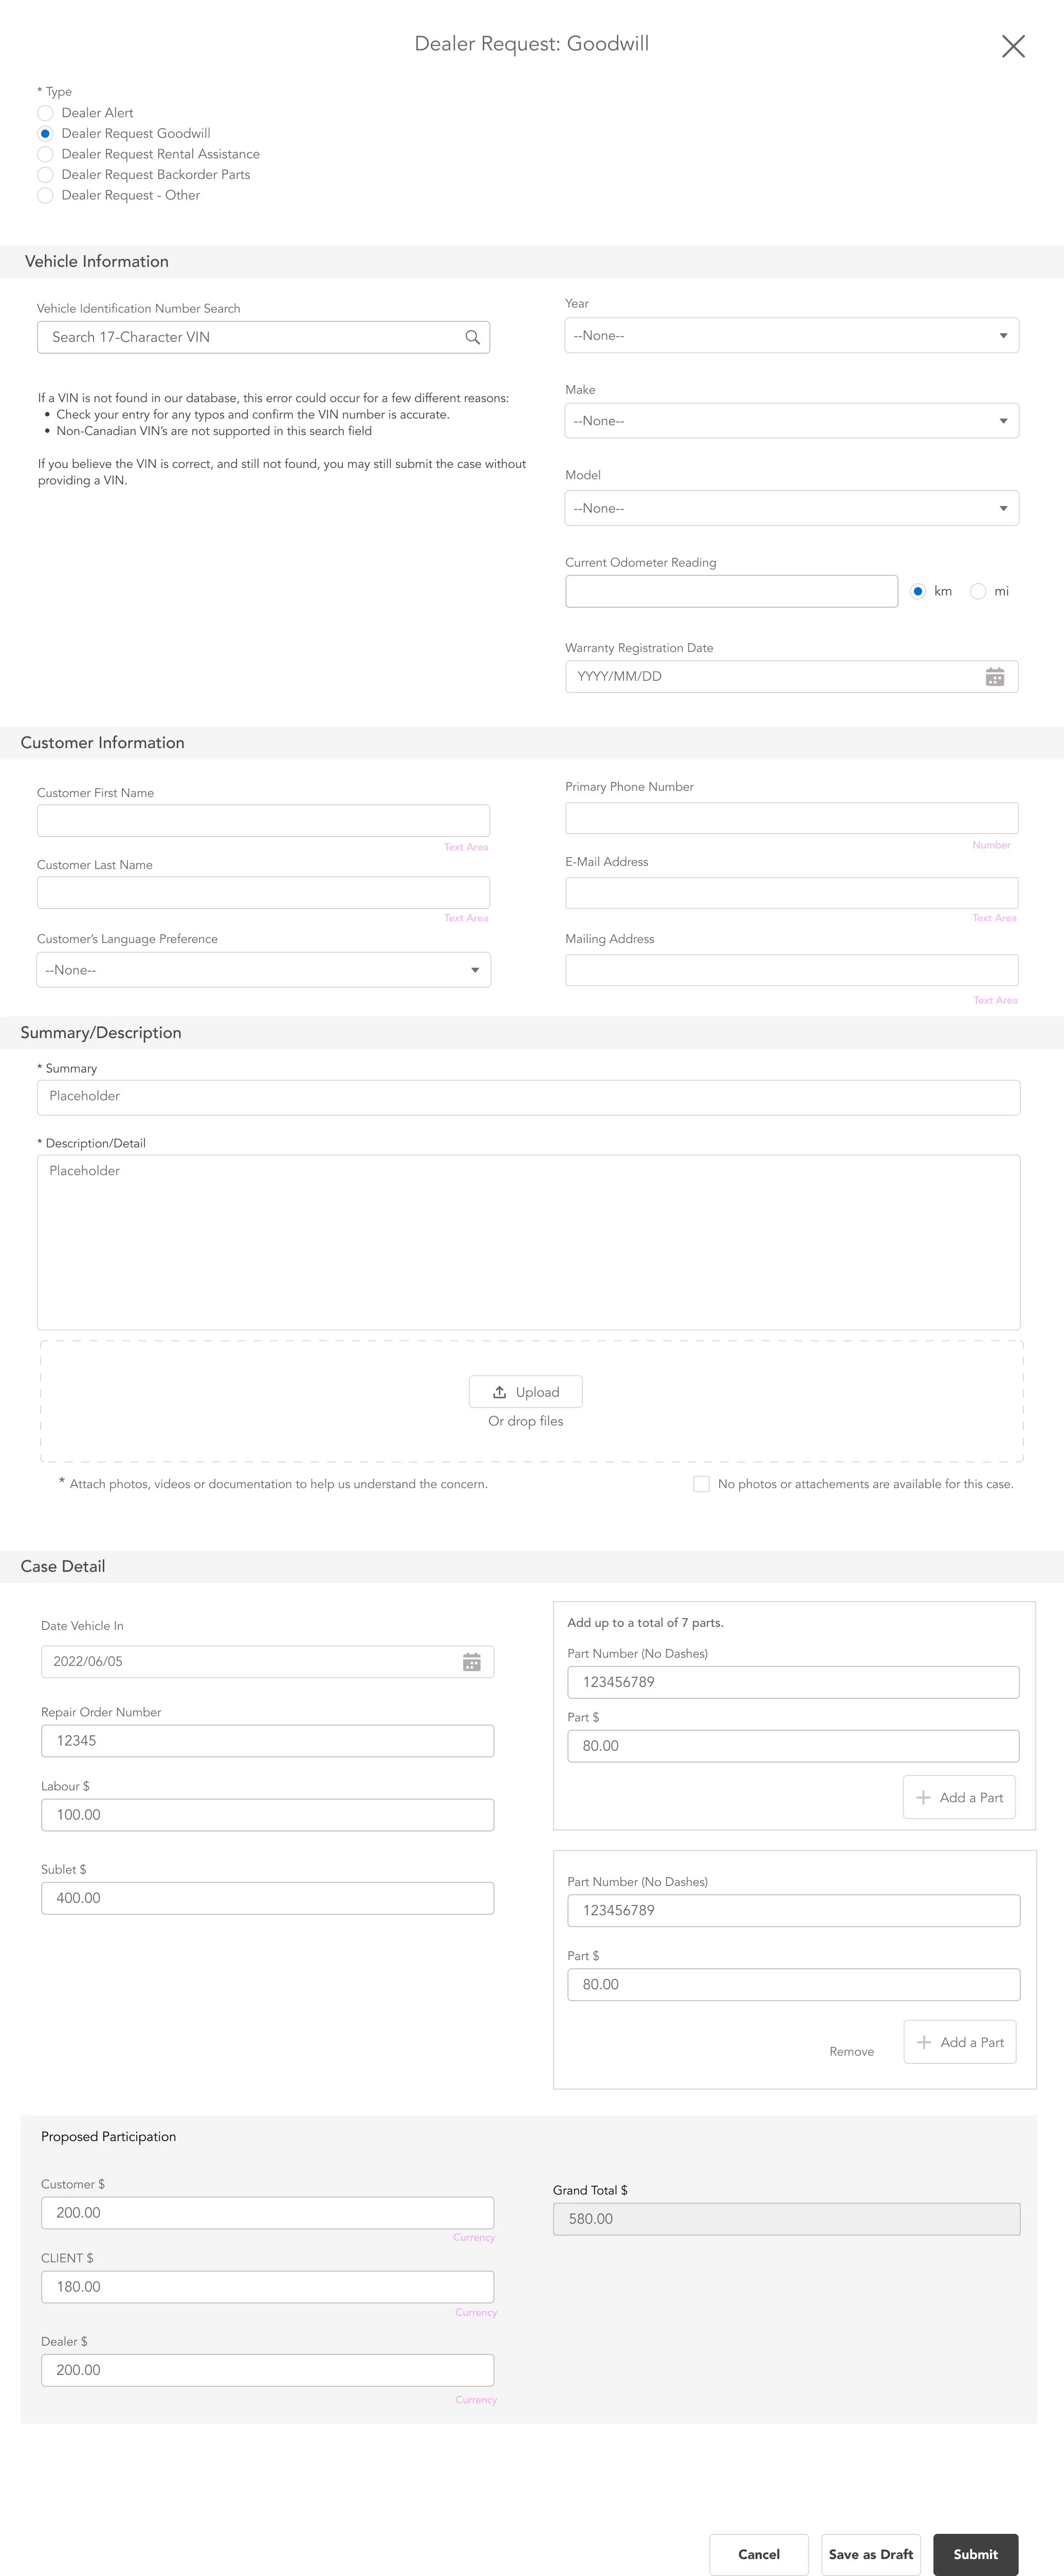Expand the Model dropdown
The image size is (1064, 2576).
coord(791,508)
